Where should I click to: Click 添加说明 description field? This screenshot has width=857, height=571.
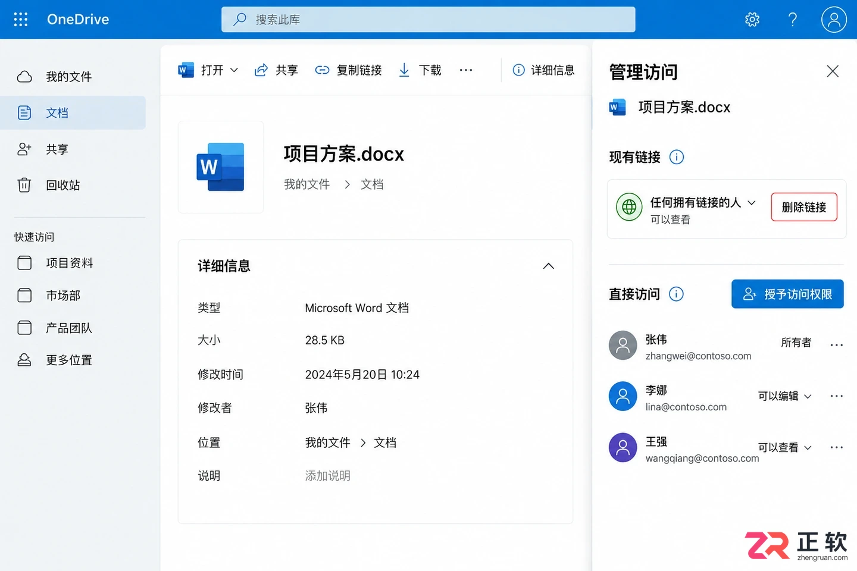pos(328,476)
